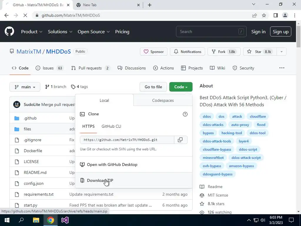Fork the repository with Fork button
The width and height of the screenshot is (301, 226).
coord(224,51)
